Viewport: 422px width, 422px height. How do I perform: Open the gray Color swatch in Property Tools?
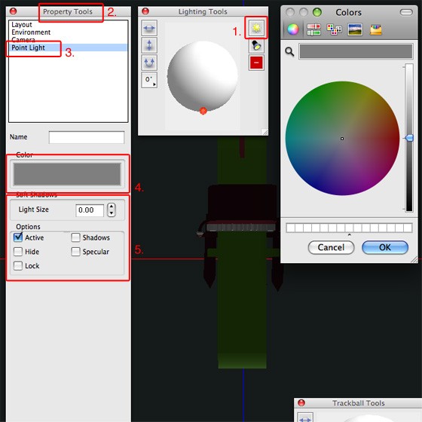tap(67, 174)
